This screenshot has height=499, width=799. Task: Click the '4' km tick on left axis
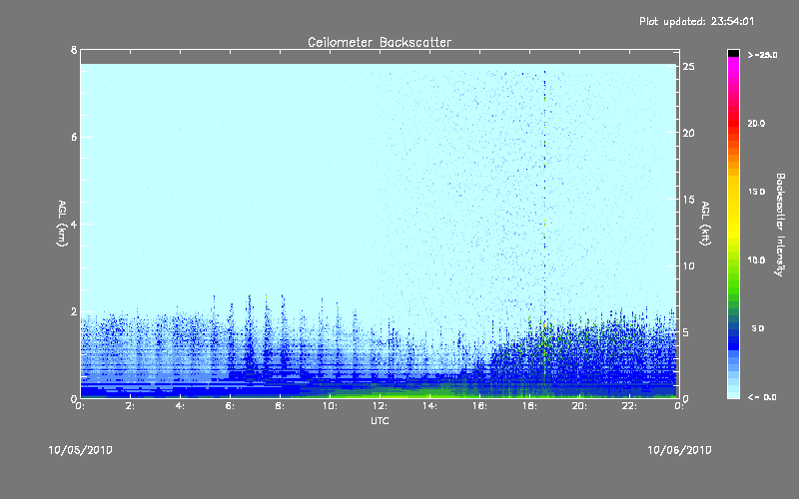(x=74, y=224)
